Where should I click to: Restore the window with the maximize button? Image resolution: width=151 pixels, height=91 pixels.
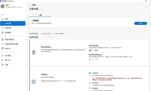coord(146,1)
